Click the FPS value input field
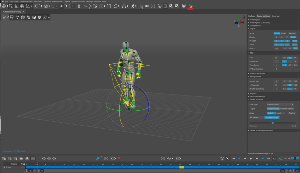 [276, 58]
